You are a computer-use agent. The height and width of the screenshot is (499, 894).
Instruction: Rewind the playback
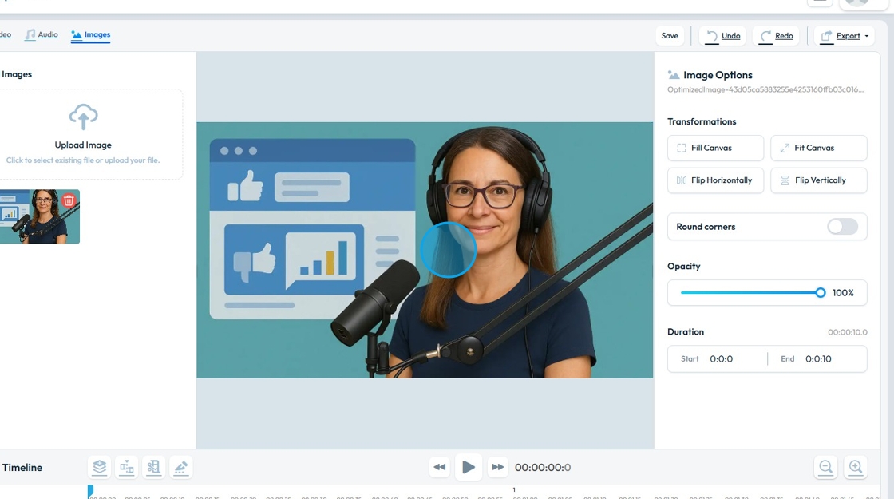[440, 467]
